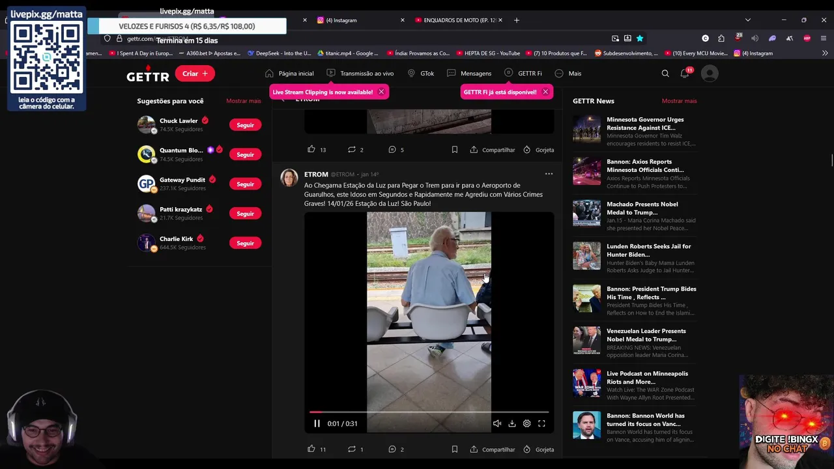Image resolution: width=834 pixels, height=469 pixels.
Task: Open ETROM profile avatar
Action: [289, 177]
